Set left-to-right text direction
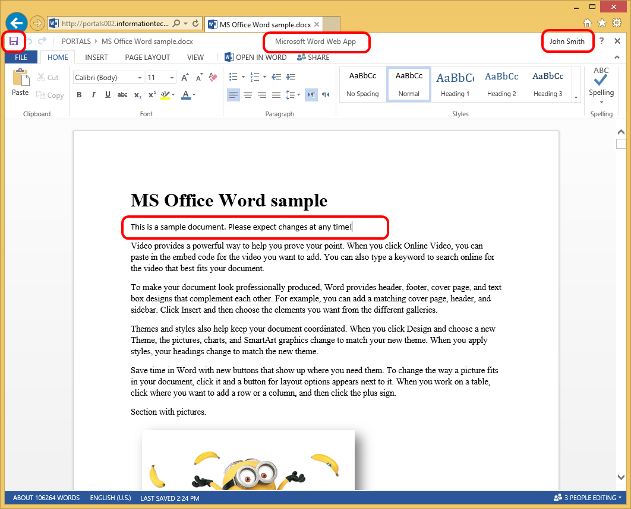This screenshot has width=631, height=509. [x=311, y=95]
